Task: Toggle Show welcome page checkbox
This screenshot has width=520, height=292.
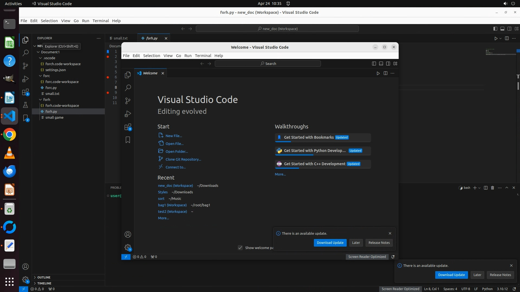Action: coord(240,248)
